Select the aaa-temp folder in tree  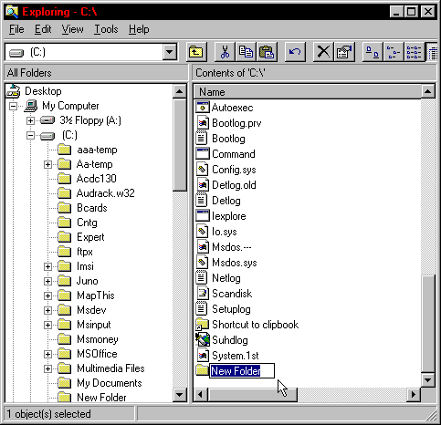click(97, 150)
